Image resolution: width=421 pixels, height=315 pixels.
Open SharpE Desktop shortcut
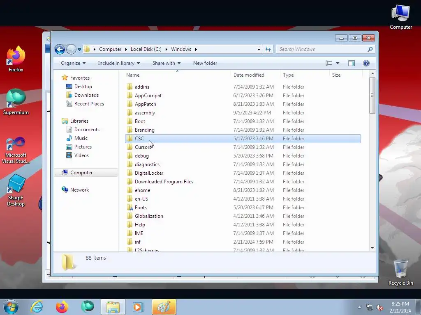pos(16,190)
